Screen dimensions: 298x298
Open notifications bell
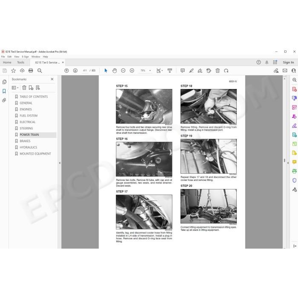point(267,62)
